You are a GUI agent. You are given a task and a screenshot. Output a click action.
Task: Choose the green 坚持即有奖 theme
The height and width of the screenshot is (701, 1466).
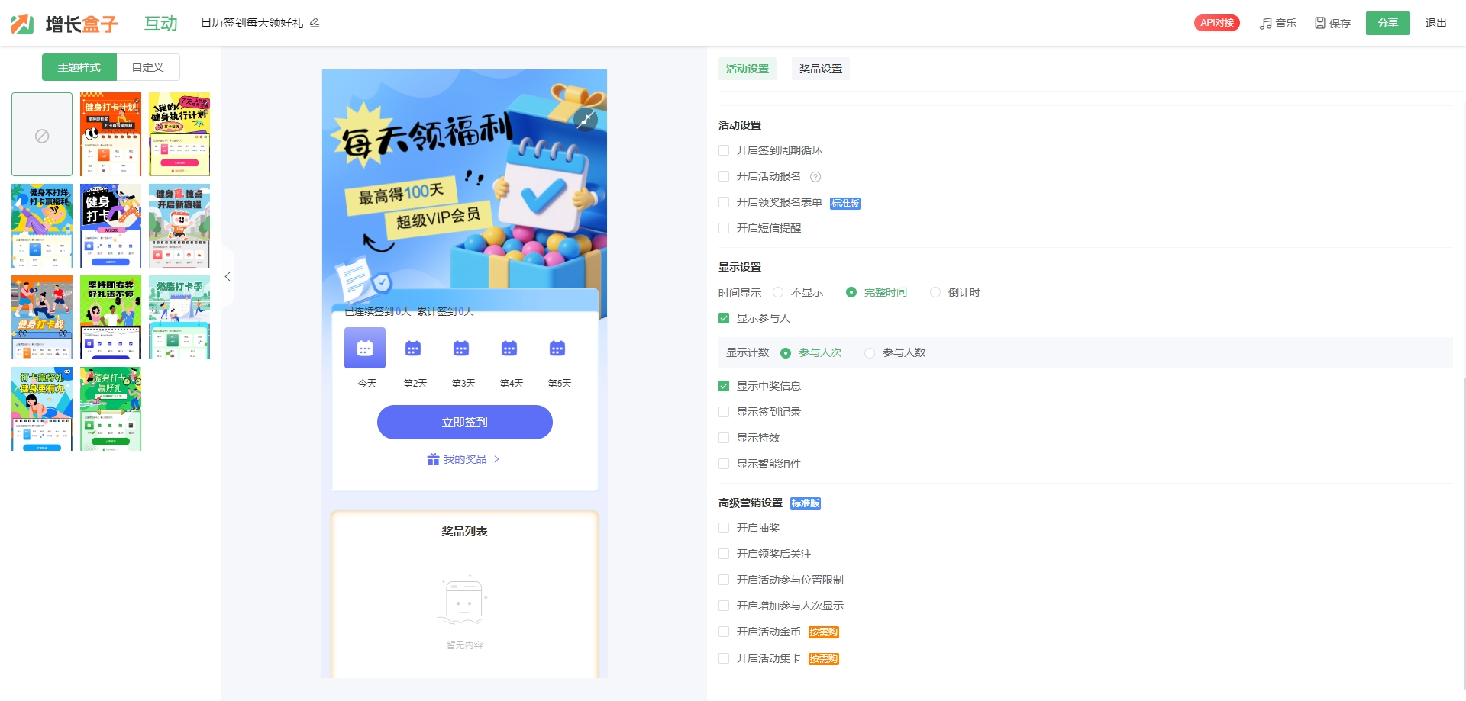click(x=111, y=317)
